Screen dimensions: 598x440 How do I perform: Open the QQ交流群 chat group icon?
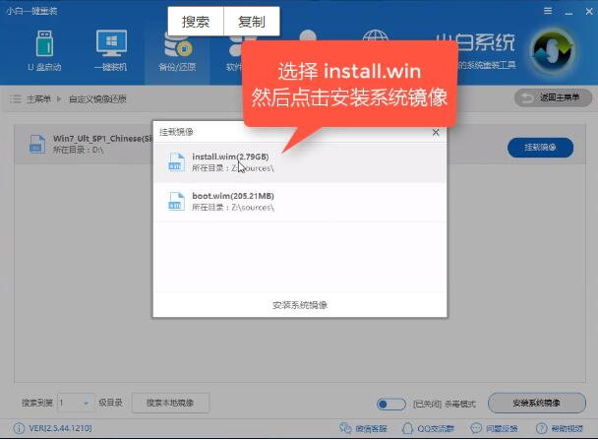click(407, 429)
